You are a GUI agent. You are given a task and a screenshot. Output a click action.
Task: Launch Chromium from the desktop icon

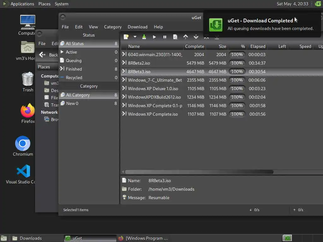coord(23,146)
